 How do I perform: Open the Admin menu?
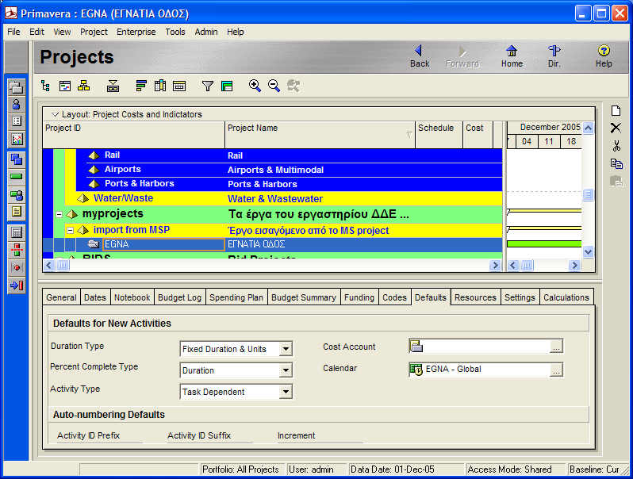[206, 32]
